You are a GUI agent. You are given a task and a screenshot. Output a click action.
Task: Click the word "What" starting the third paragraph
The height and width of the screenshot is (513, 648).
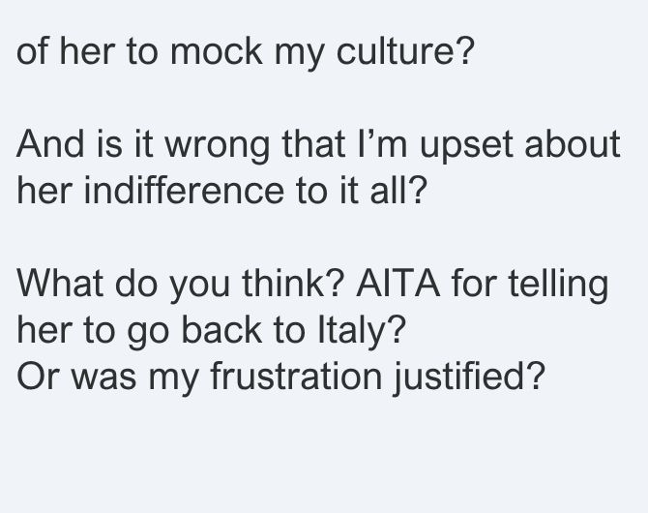point(60,283)
